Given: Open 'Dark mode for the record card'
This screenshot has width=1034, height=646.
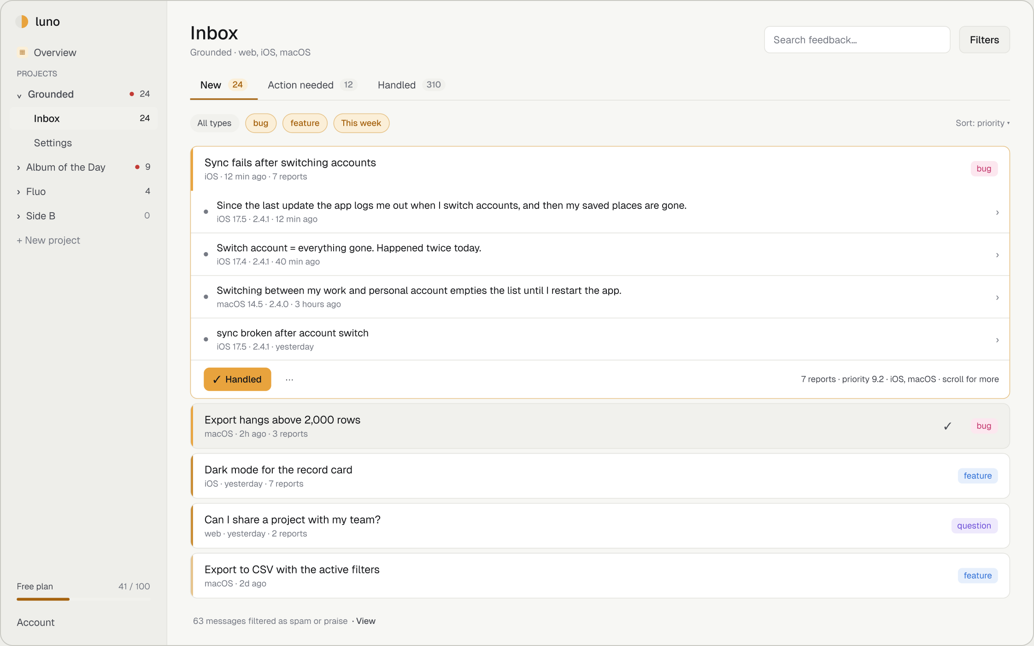Looking at the screenshot, I should 600,476.
